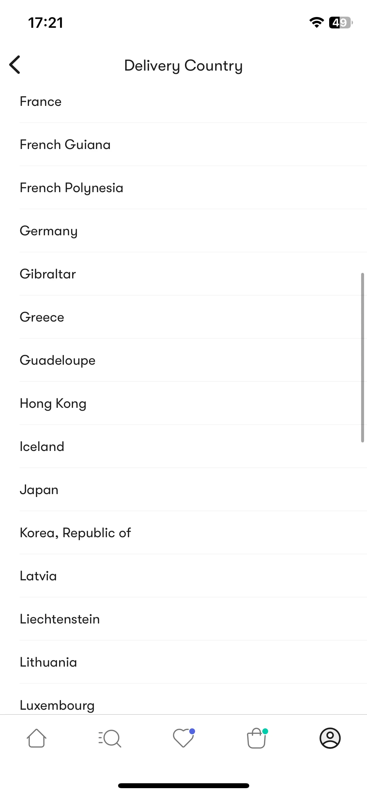Screen dimensions: 367x796
Task: Select Gibraltar from country list
Action: (193, 274)
